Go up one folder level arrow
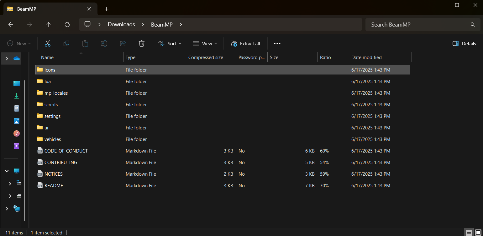The image size is (483, 236). (48, 24)
